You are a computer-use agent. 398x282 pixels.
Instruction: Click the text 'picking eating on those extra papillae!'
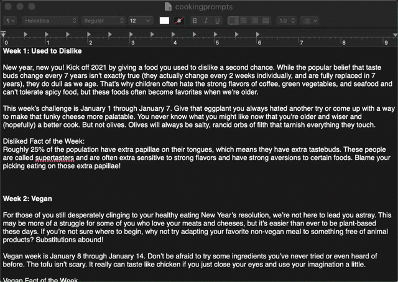tap(62, 166)
